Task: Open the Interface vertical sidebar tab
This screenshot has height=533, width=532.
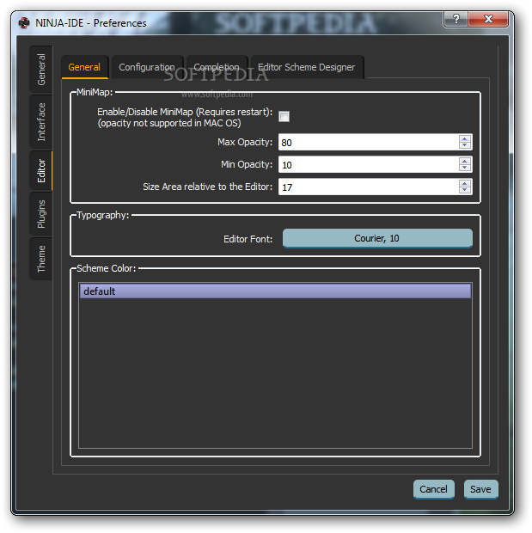Action: (x=41, y=122)
